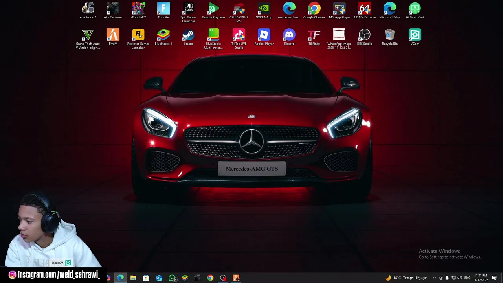
Task: Open File Explorer from the taskbar
Action: click(x=133, y=278)
